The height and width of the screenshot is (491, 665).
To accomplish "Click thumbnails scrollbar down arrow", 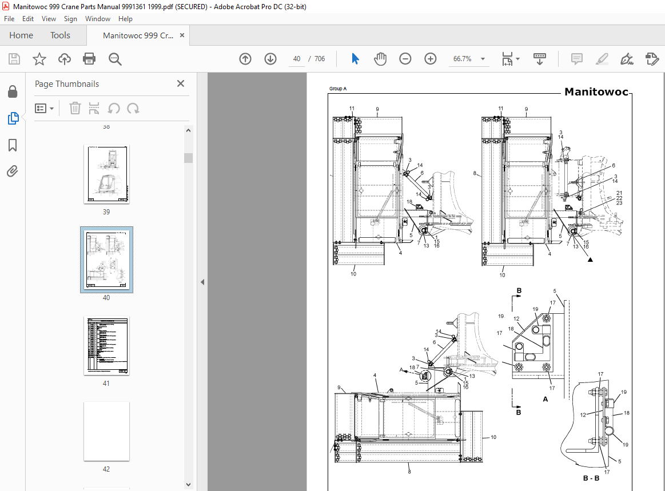I will click(188, 485).
